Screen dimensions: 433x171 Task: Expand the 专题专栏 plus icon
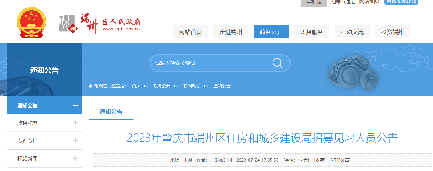[x=75, y=141]
